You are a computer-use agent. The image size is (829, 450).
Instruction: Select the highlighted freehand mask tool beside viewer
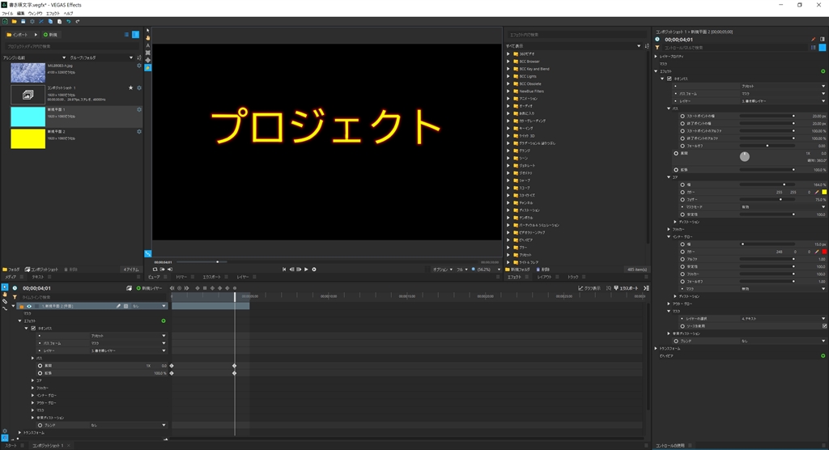[x=147, y=68]
